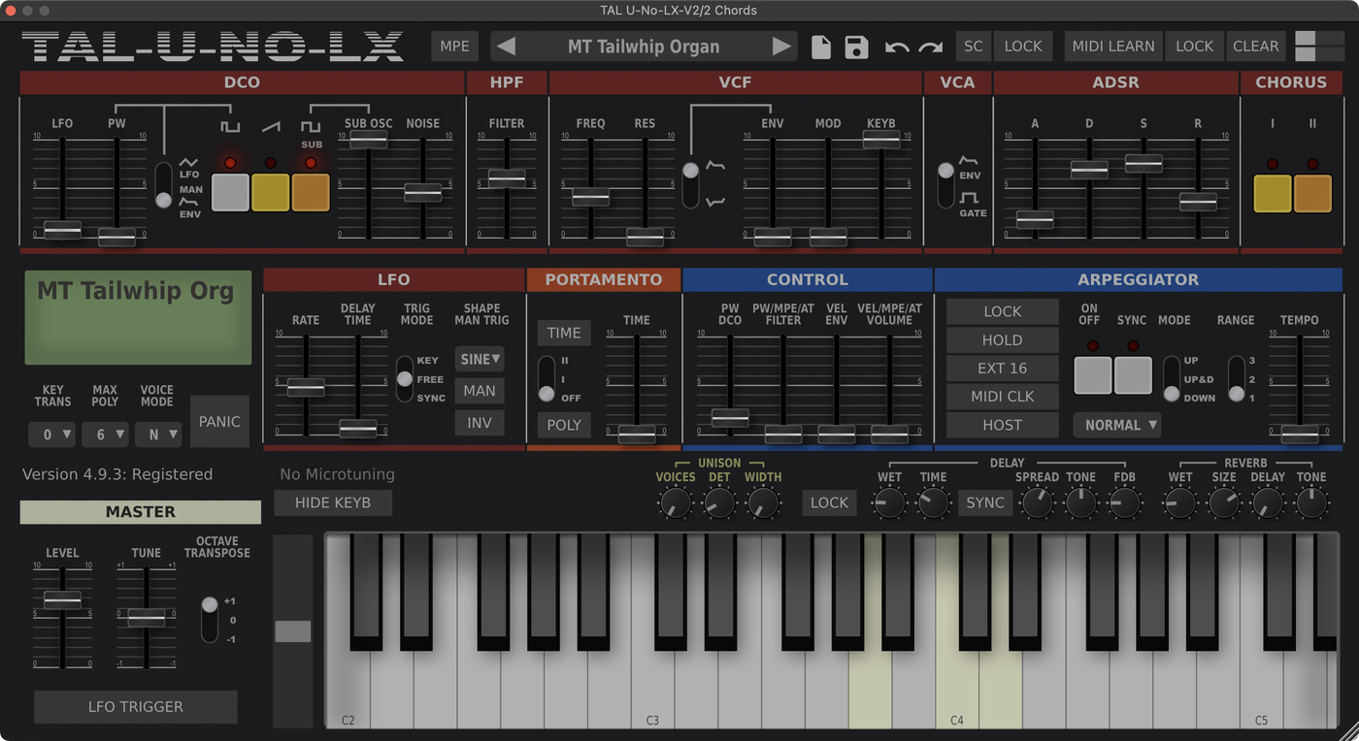Click the delay WET knob
The image size is (1359, 741).
[888, 502]
